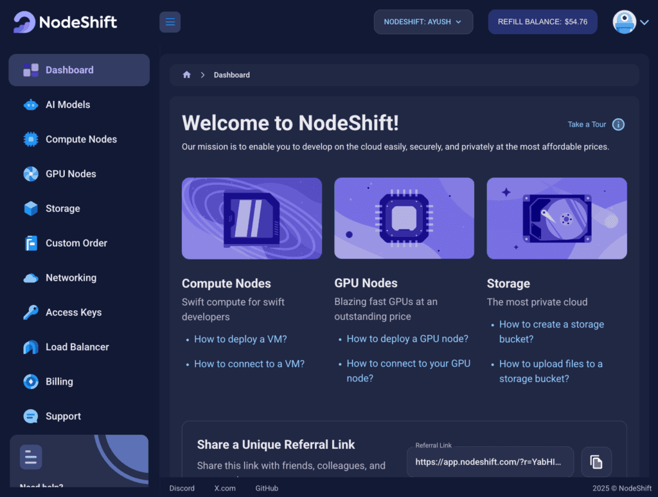Open the Billing sidebar label
Screen dimensions: 658x497
59,381
